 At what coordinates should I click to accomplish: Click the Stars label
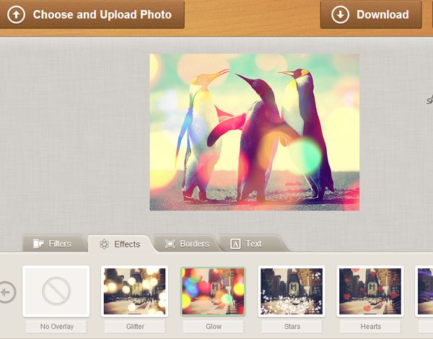[292, 327]
